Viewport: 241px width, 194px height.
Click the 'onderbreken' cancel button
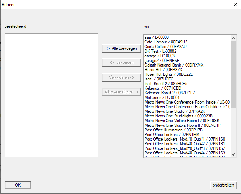[x=223, y=185]
